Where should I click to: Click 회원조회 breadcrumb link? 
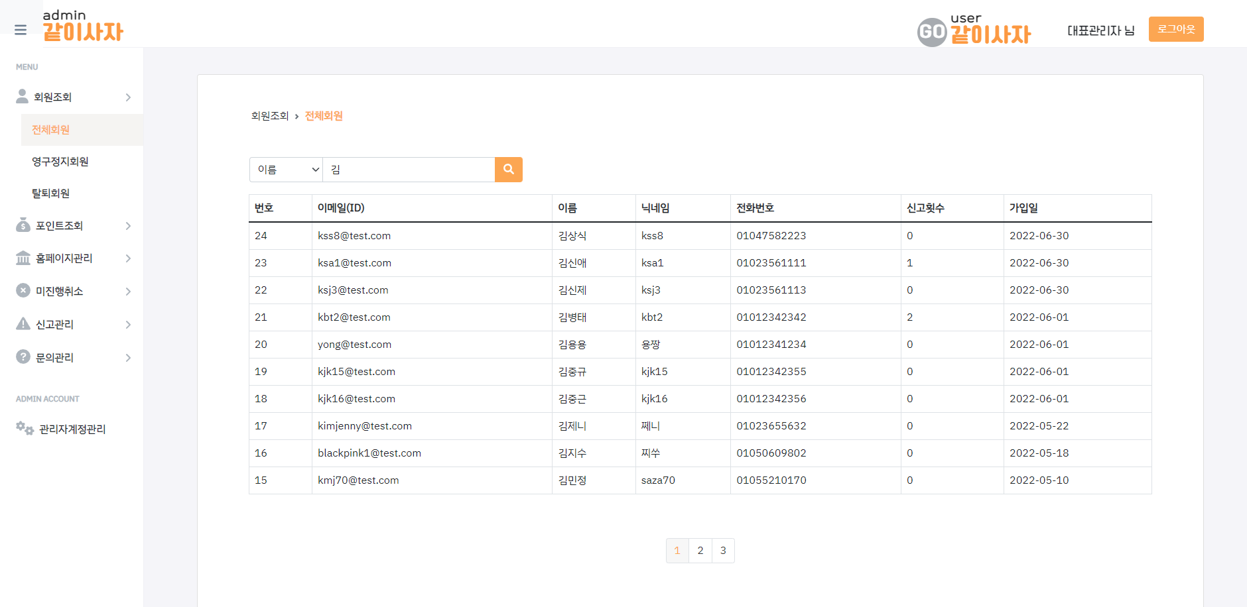click(x=270, y=116)
